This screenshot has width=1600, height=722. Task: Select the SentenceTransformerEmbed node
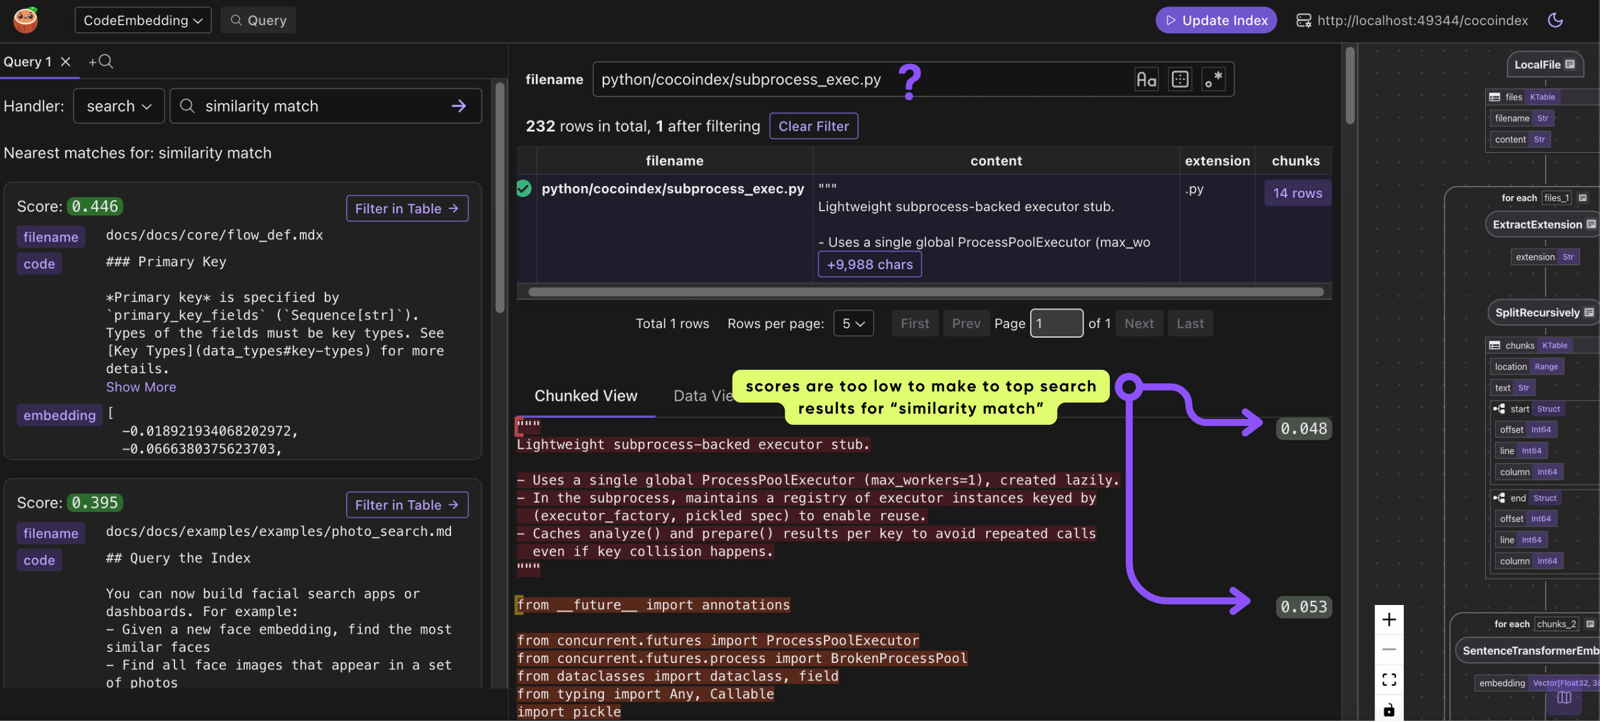tap(1529, 650)
